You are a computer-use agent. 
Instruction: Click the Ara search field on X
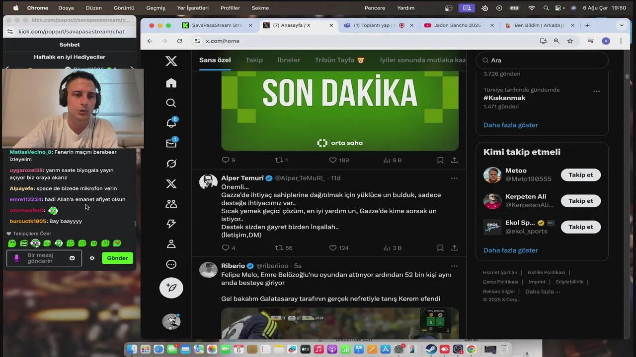point(542,60)
